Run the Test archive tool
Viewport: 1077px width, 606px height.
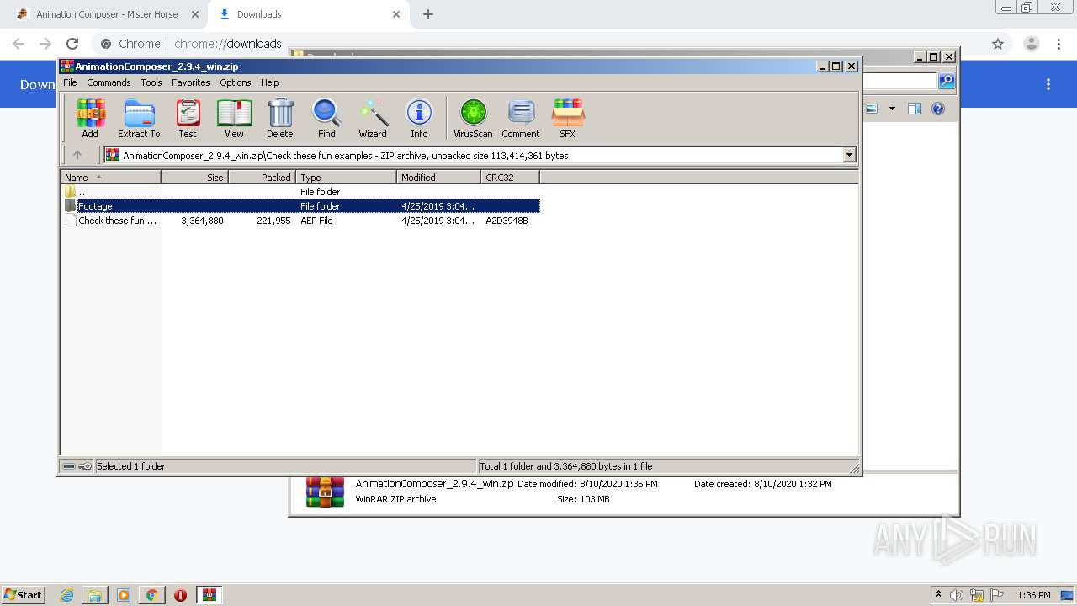187,118
